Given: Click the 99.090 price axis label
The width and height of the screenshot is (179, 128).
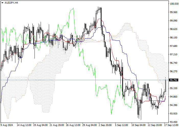Looking at the screenshot, I should coord(174,21).
